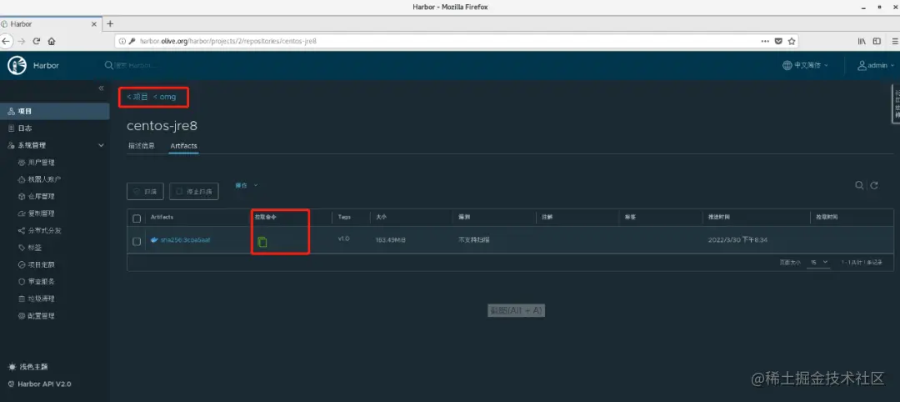This screenshot has height=402, width=900.
Task: Change page size dropdown showing 15
Action: (x=819, y=262)
